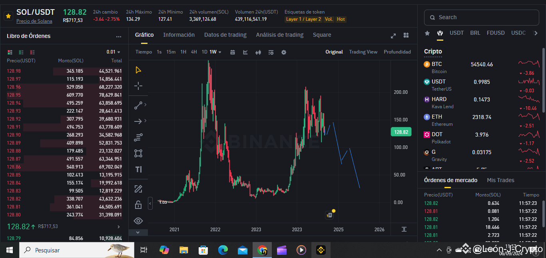Open the Órdenes de mercado tab
The width and height of the screenshot is (546, 258).
click(450, 180)
